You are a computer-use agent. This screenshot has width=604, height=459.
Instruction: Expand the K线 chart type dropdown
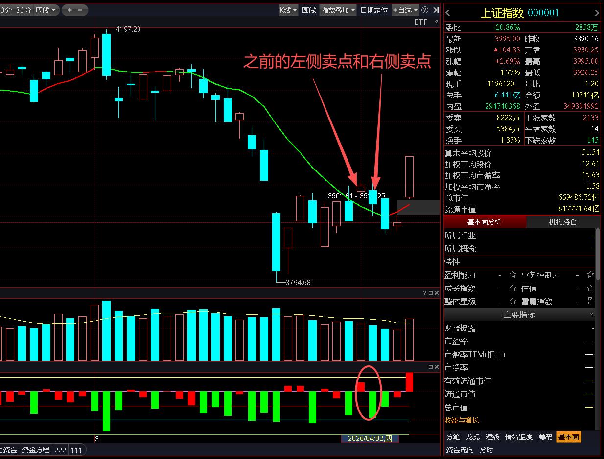(x=288, y=10)
